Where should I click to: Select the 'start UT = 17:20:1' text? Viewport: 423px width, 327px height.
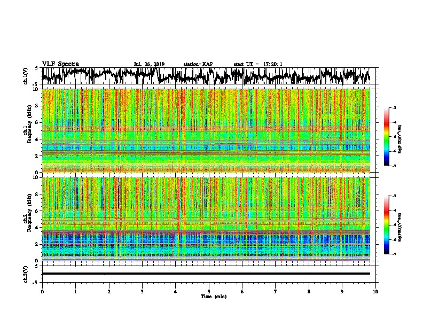coord(258,64)
